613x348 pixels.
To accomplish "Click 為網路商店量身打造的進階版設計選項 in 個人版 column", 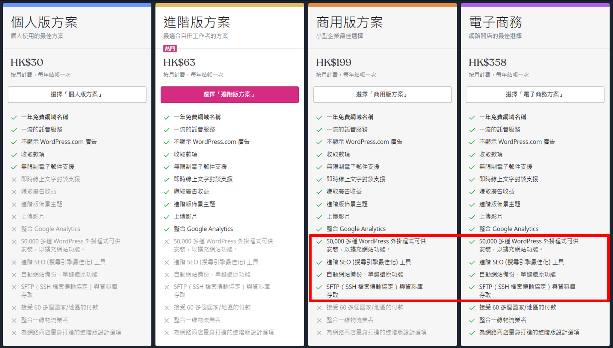I will tap(71, 332).
